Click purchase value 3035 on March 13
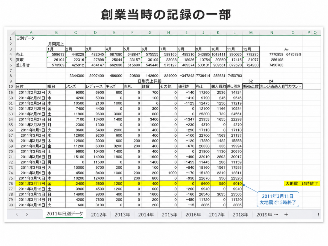The image size is (328, 246). [x=218, y=194]
